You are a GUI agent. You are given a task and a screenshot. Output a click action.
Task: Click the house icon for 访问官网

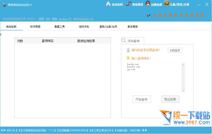tap(108, 4)
